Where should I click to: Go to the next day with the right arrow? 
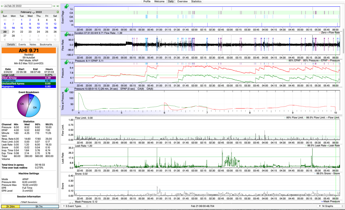[x=54, y=6]
